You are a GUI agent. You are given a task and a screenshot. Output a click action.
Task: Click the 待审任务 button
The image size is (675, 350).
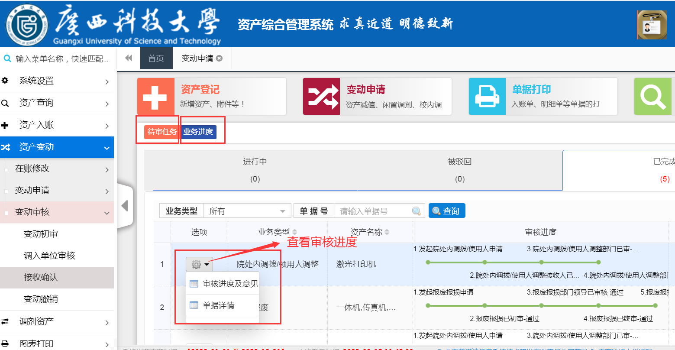(x=161, y=132)
